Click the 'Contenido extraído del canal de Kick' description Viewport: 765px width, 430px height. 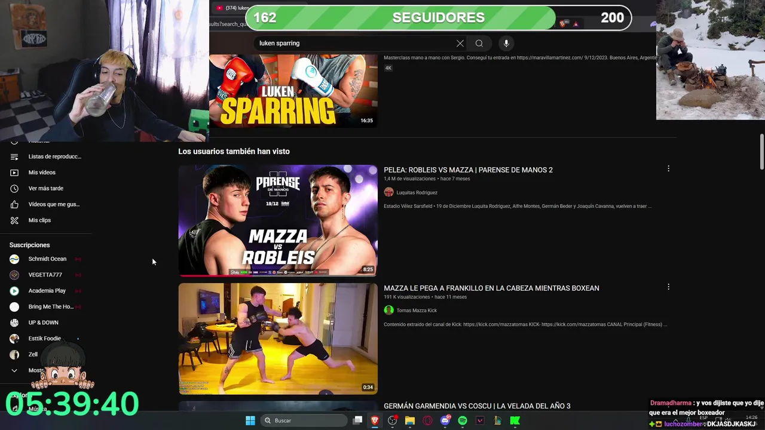click(525, 324)
